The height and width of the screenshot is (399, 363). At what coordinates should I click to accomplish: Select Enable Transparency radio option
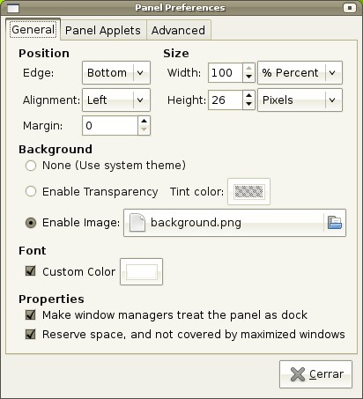pos(31,192)
